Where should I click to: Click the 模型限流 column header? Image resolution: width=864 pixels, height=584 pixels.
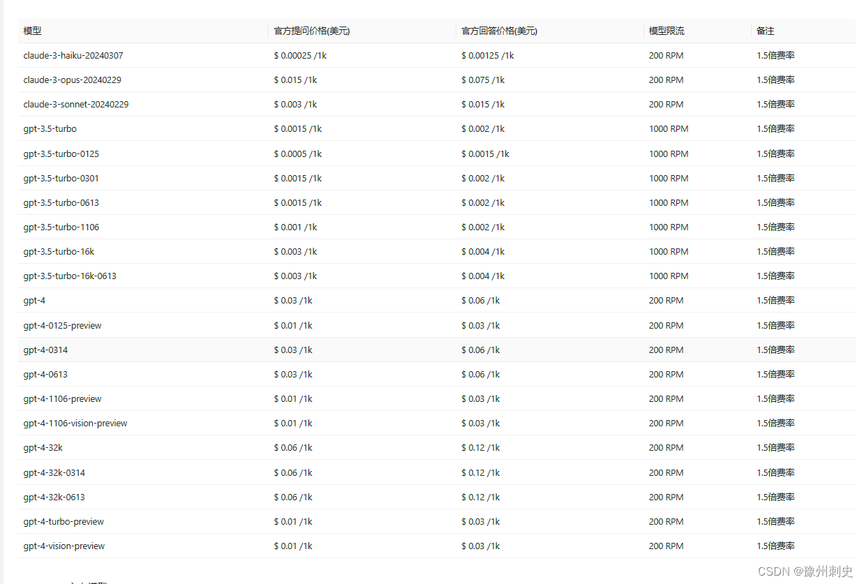[666, 31]
